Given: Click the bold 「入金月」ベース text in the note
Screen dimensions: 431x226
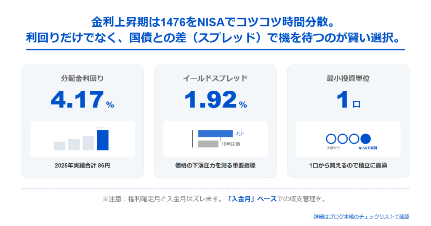Looking at the screenshot, I should [x=250, y=199].
